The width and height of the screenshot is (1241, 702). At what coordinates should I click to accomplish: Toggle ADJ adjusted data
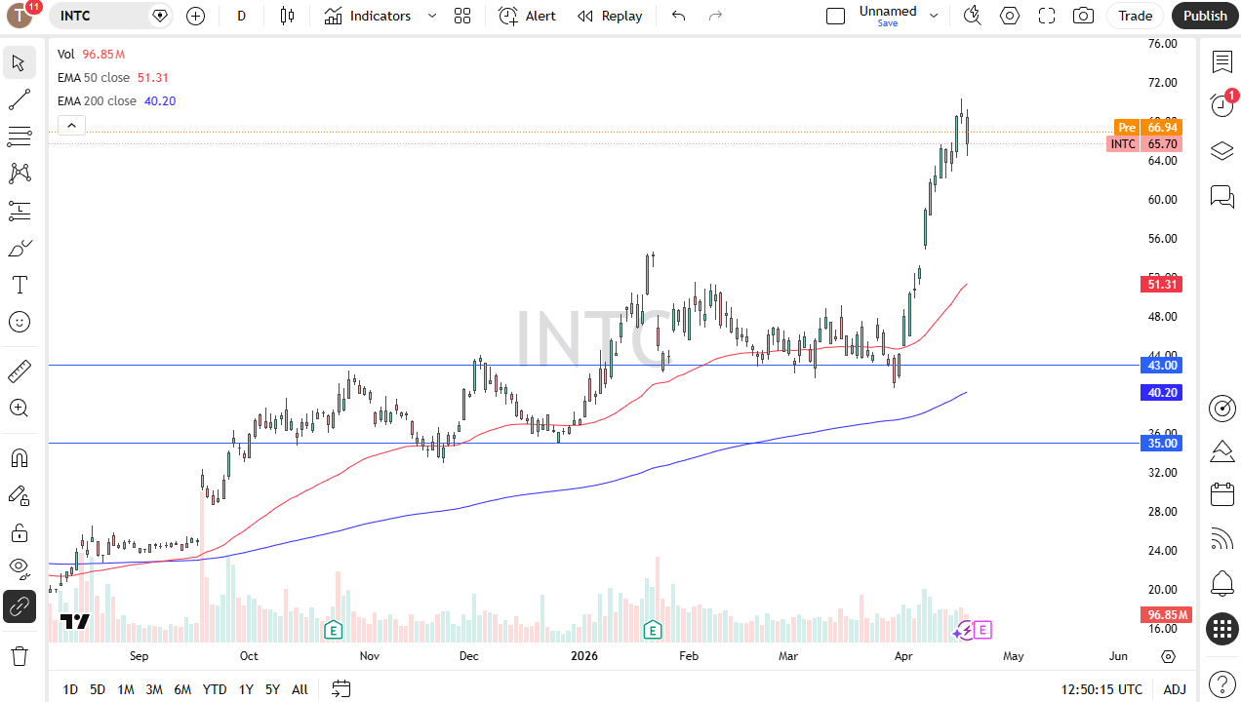pyautogui.click(x=1175, y=689)
